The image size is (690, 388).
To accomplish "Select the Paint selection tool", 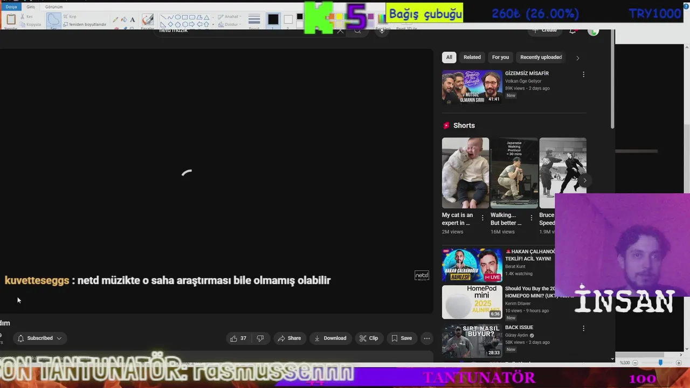I will [x=53, y=20].
